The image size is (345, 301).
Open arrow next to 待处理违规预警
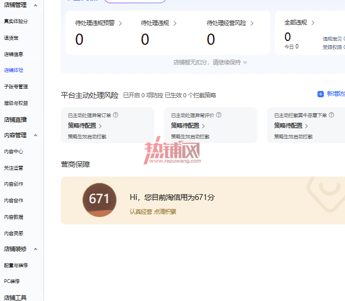[120, 23]
